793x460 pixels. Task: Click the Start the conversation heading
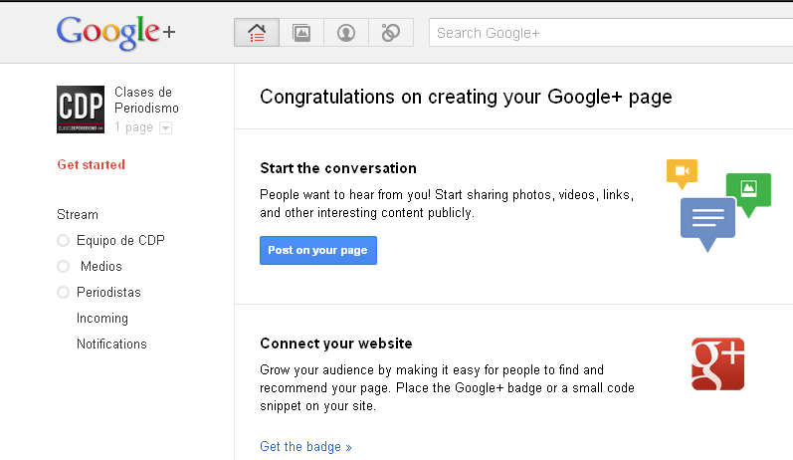(x=338, y=168)
